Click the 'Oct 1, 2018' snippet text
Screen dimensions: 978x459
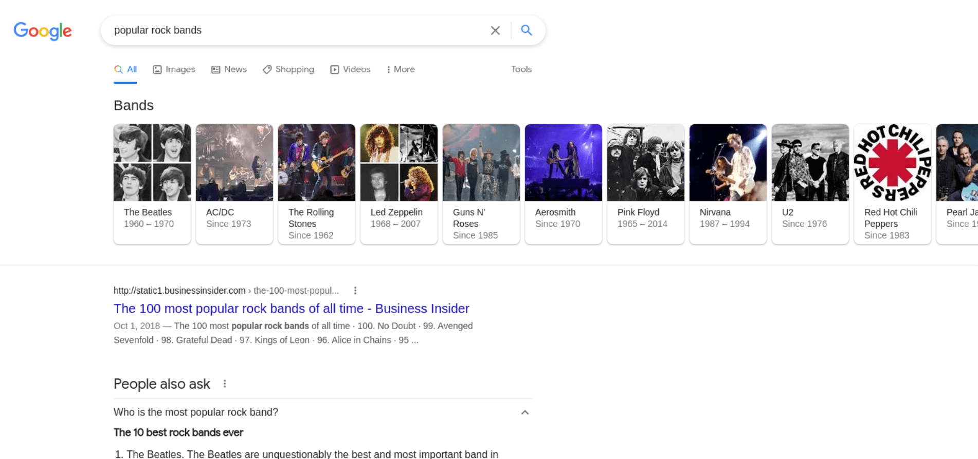pyautogui.click(x=137, y=326)
